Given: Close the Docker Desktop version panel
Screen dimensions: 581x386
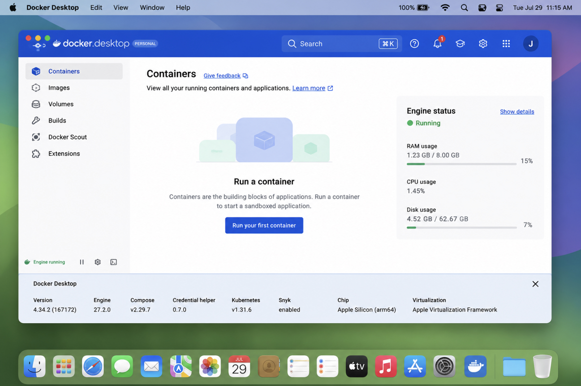Looking at the screenshot, I should click(x=535, y=284).
